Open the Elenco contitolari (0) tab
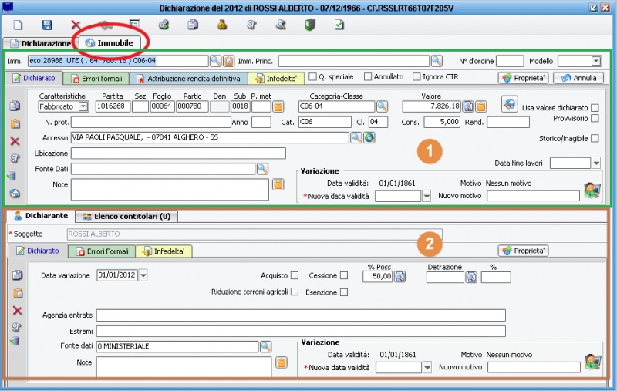The width and height of the screenshot is (617, 391). tap(126, 217)
